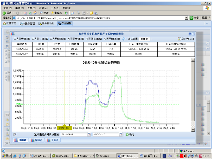Maximize the chart dialog with its title-bar icon
Viewport: 213px width, 160px height.
(190, 34)
